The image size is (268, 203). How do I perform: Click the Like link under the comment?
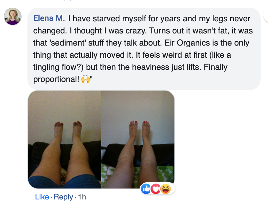point(42,197)
